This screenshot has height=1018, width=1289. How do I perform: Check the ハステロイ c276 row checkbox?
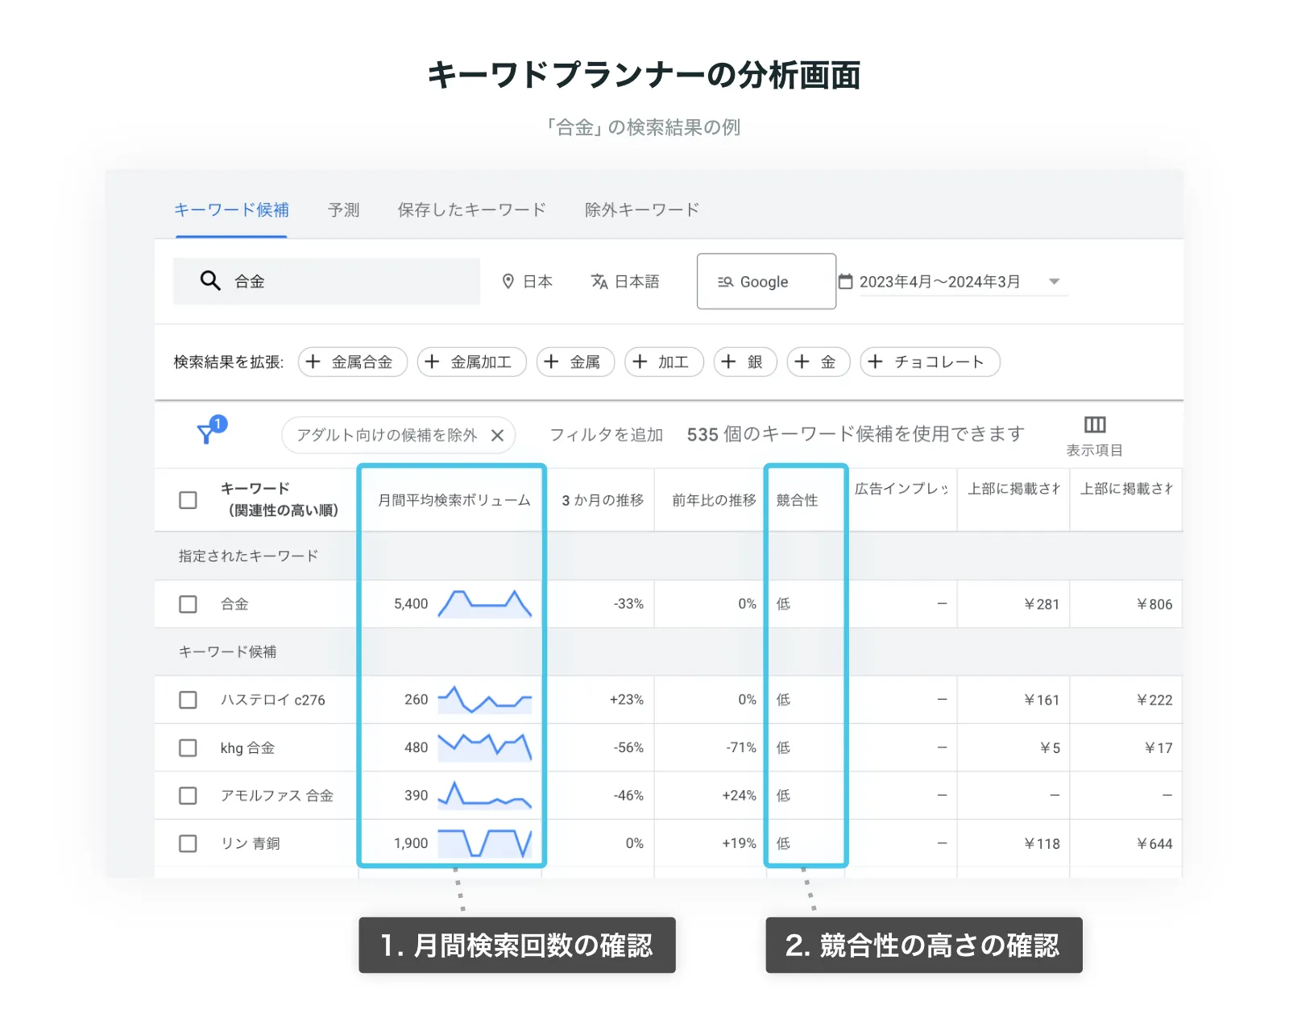188,700
